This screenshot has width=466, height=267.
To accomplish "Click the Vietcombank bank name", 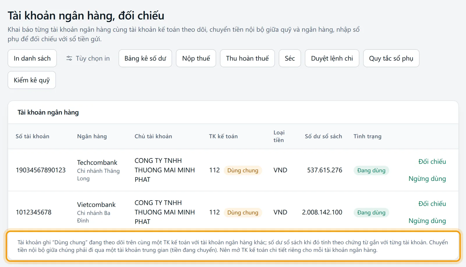I will (96, 204).
